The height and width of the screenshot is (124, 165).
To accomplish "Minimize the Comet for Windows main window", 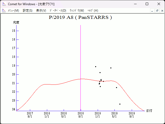I will [x=135, y=4].
